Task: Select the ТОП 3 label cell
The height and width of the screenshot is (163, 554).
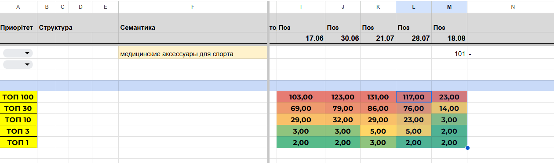Action: pos(18,131)
